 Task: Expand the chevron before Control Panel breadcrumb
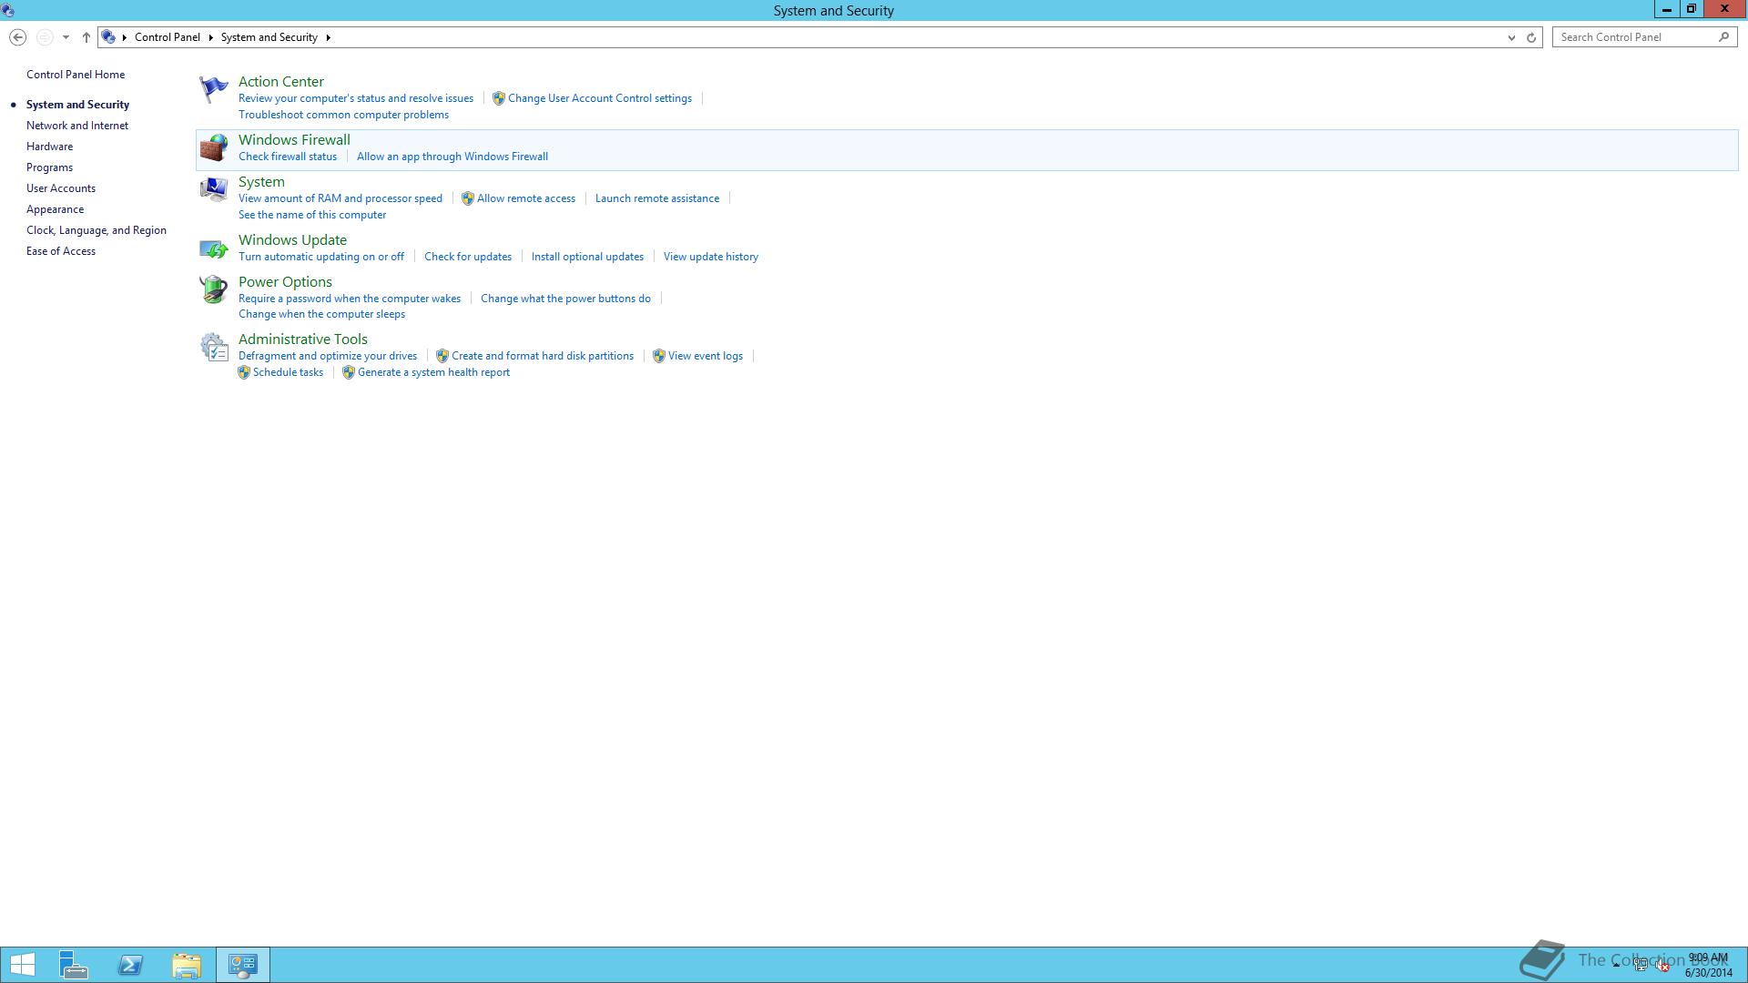point(125,37)
